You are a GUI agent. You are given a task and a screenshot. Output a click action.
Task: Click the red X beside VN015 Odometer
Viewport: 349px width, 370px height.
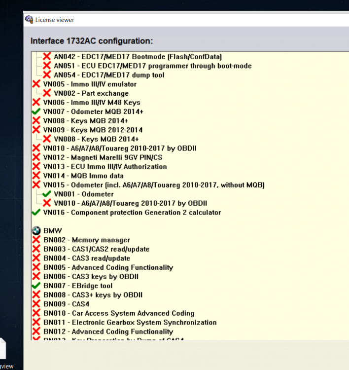coord(36,185)
